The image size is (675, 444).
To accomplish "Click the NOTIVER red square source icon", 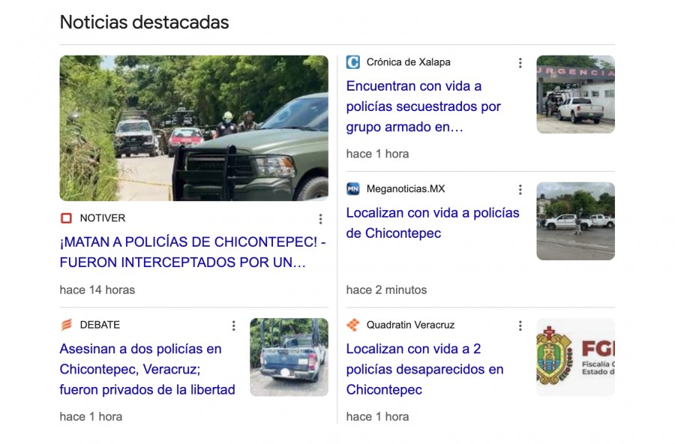I will [66, 218].
